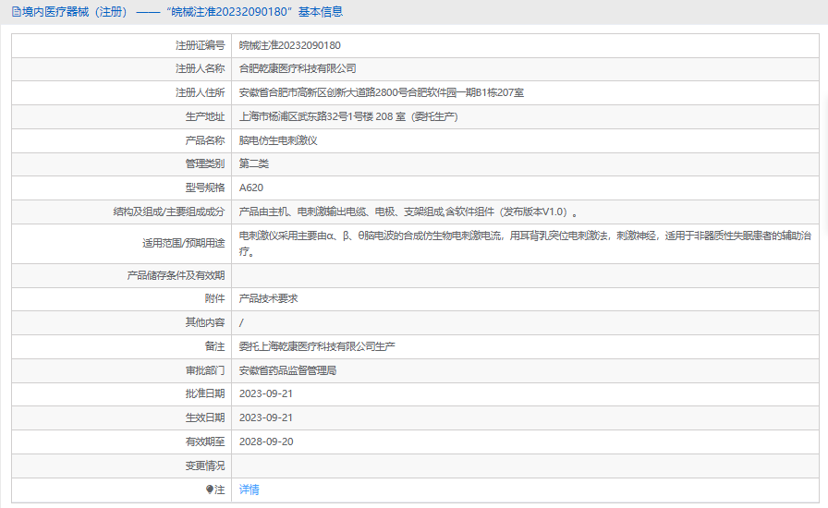Click the 产品名称 label
This screenshot has height=508, width=828.
[x=205, y=140]
